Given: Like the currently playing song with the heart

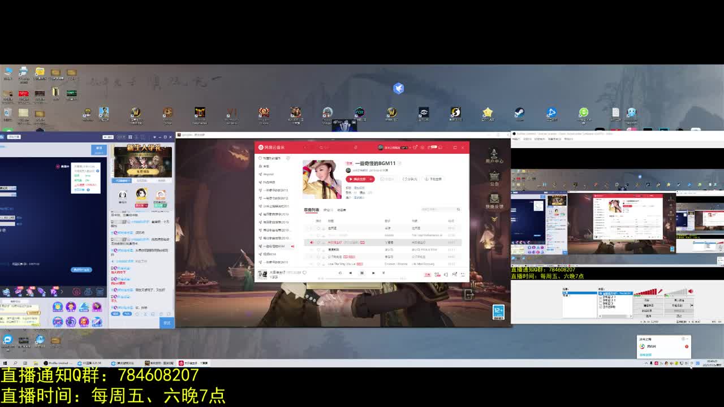Looking at the screenshot, I should tap(304, 272).
